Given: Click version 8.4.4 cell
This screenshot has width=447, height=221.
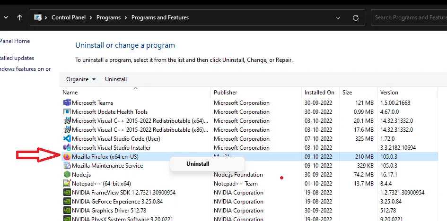Looking at the screenshot, I should tap(386, 183).
